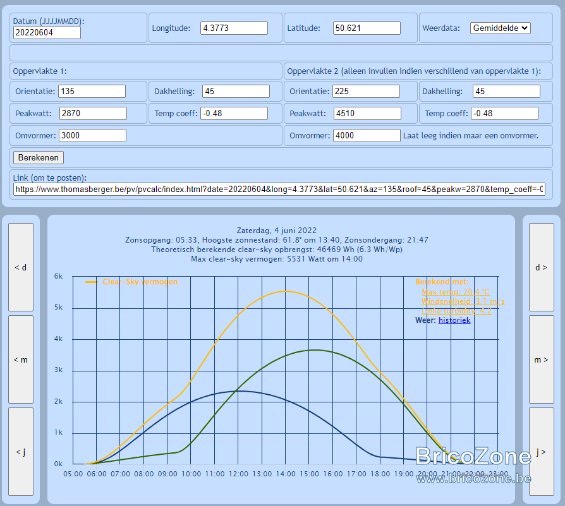This screenshot has height=506, width=565.
Task: Go back one year '< j' button
Action: point(21,452)
